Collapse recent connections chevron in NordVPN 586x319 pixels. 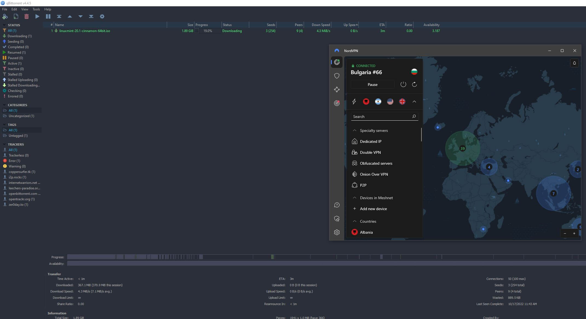coord(414,101)
